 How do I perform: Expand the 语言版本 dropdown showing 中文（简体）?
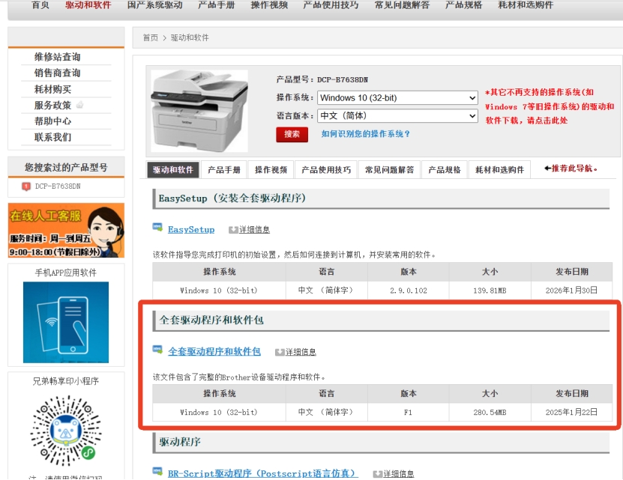click(397, 116)
